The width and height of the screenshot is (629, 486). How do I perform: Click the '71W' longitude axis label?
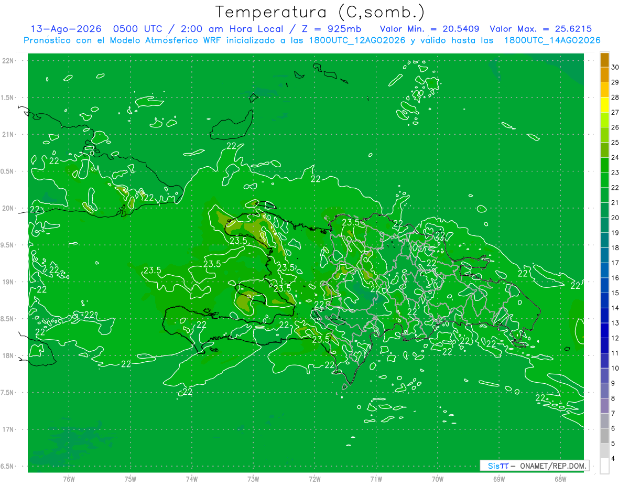[376, 479]
